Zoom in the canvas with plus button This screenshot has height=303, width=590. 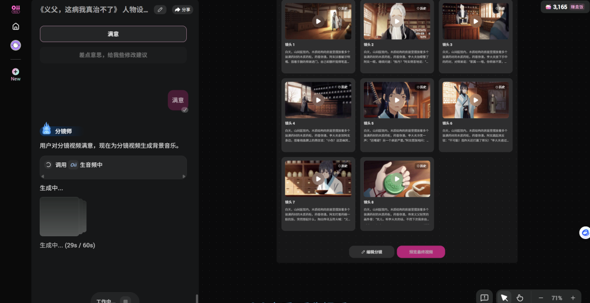pos(573,298)
